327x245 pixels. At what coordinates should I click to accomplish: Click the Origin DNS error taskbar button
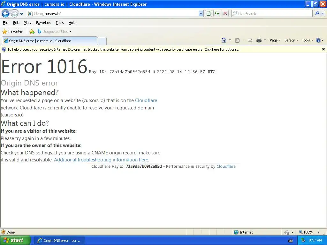pos(59,241)
